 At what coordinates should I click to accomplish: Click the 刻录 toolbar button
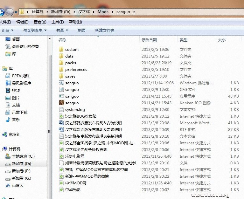pos(82,31)
